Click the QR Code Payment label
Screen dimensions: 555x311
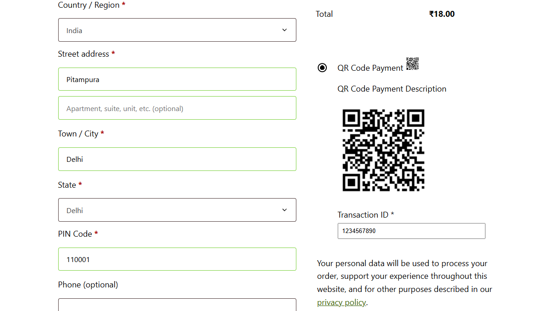[370, 68]
